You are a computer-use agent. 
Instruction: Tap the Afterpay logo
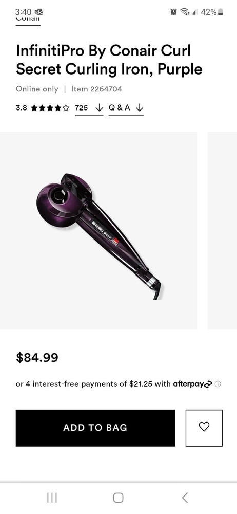[x=192, y=384]
